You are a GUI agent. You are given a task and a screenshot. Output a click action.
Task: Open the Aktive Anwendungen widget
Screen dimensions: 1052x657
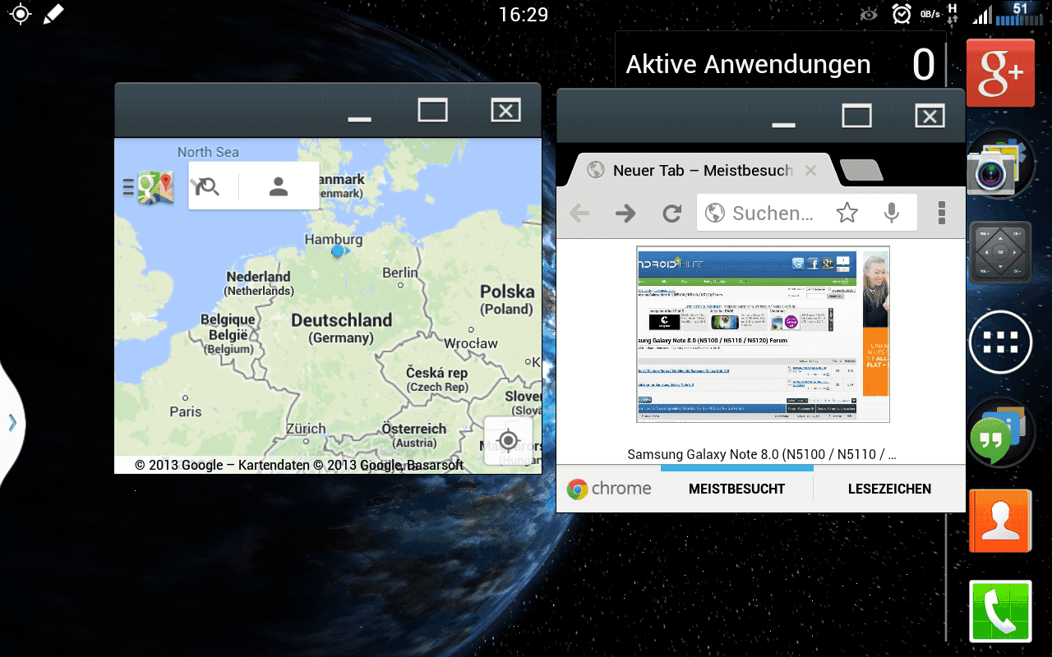(780, 64)
